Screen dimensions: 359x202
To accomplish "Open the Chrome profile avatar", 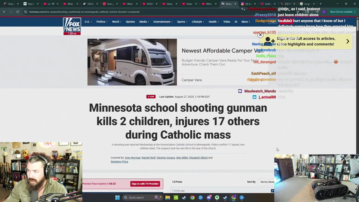I will point(324,12).
